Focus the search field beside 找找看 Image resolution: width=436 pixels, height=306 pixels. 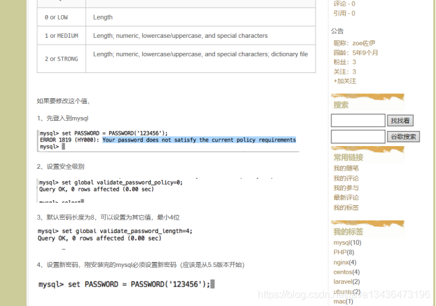[x=358, y=121]
